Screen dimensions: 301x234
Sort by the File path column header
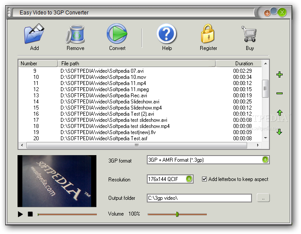click(x=137, y=64)
